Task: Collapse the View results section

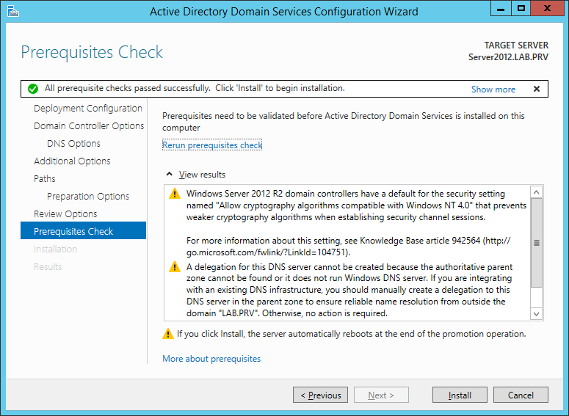Action: pyautogui.click(x=169, y=174)
